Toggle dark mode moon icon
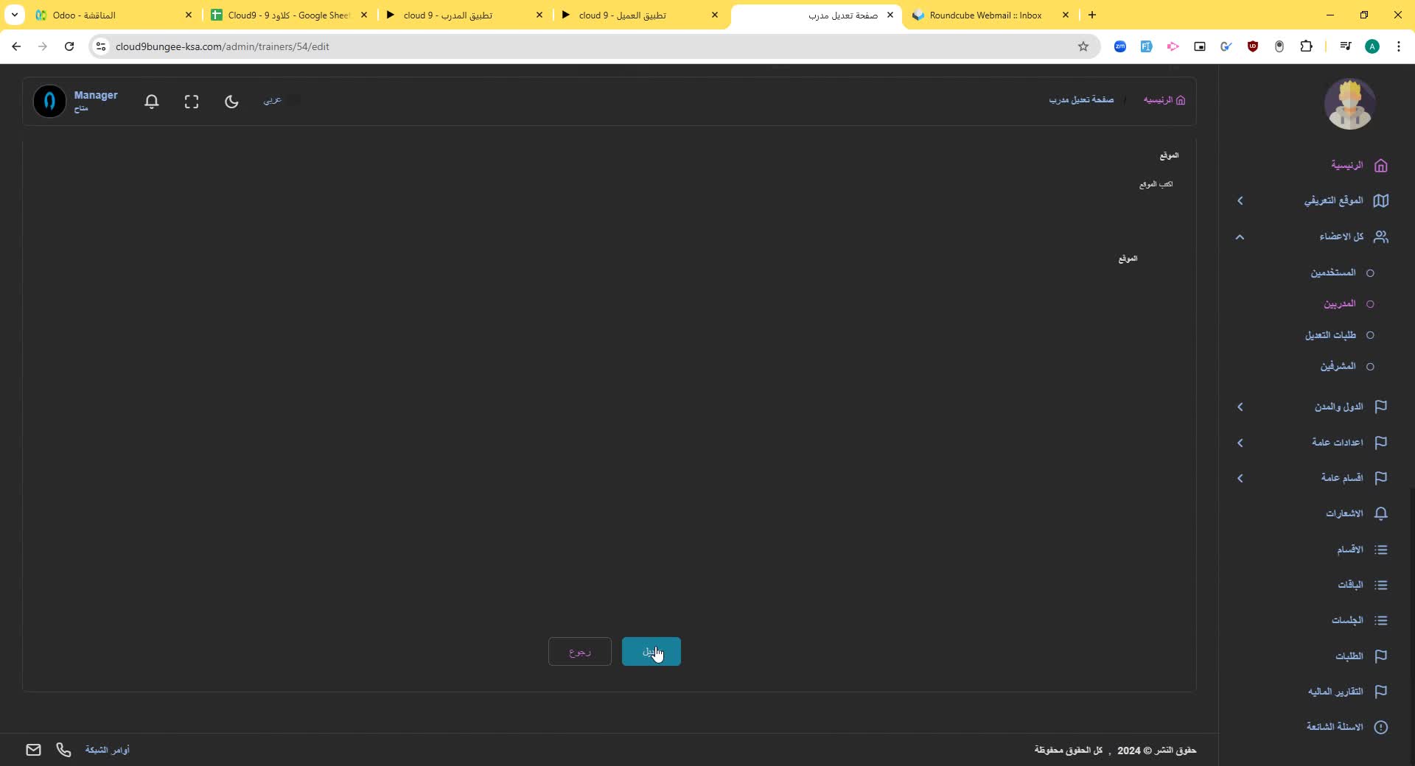The width and height of the screenshot is (1415, 766). (231, 102)
